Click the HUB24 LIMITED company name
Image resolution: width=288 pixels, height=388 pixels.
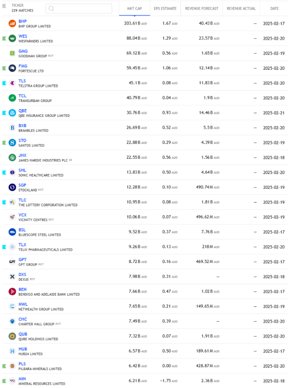31,354
